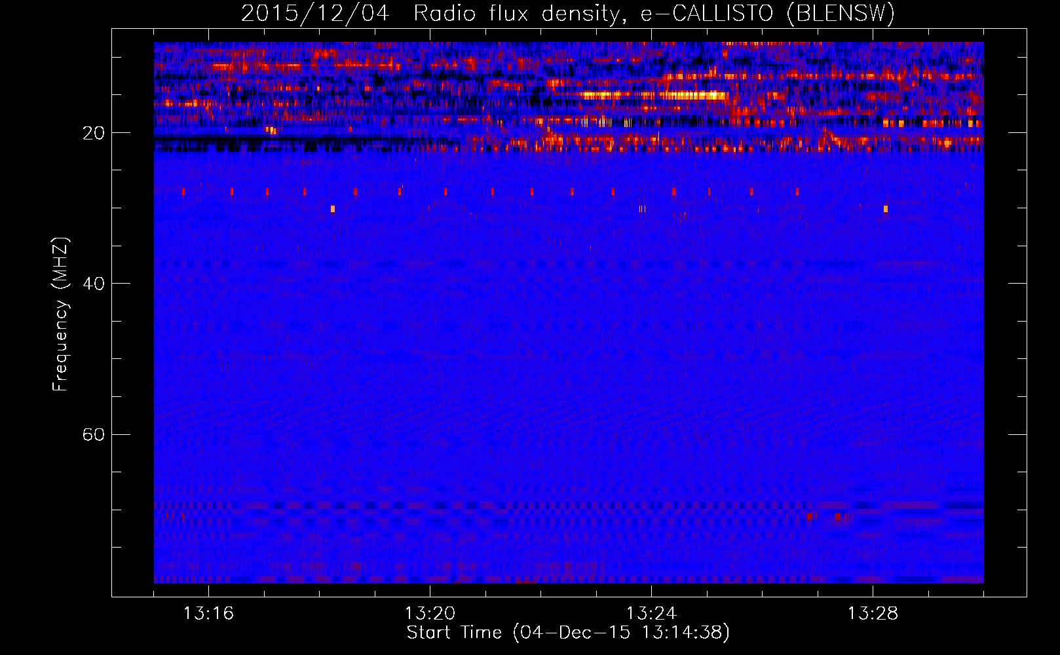Click the 'Start Time (04-Dec-15 13:14:38)' axis label

(568, 633)
